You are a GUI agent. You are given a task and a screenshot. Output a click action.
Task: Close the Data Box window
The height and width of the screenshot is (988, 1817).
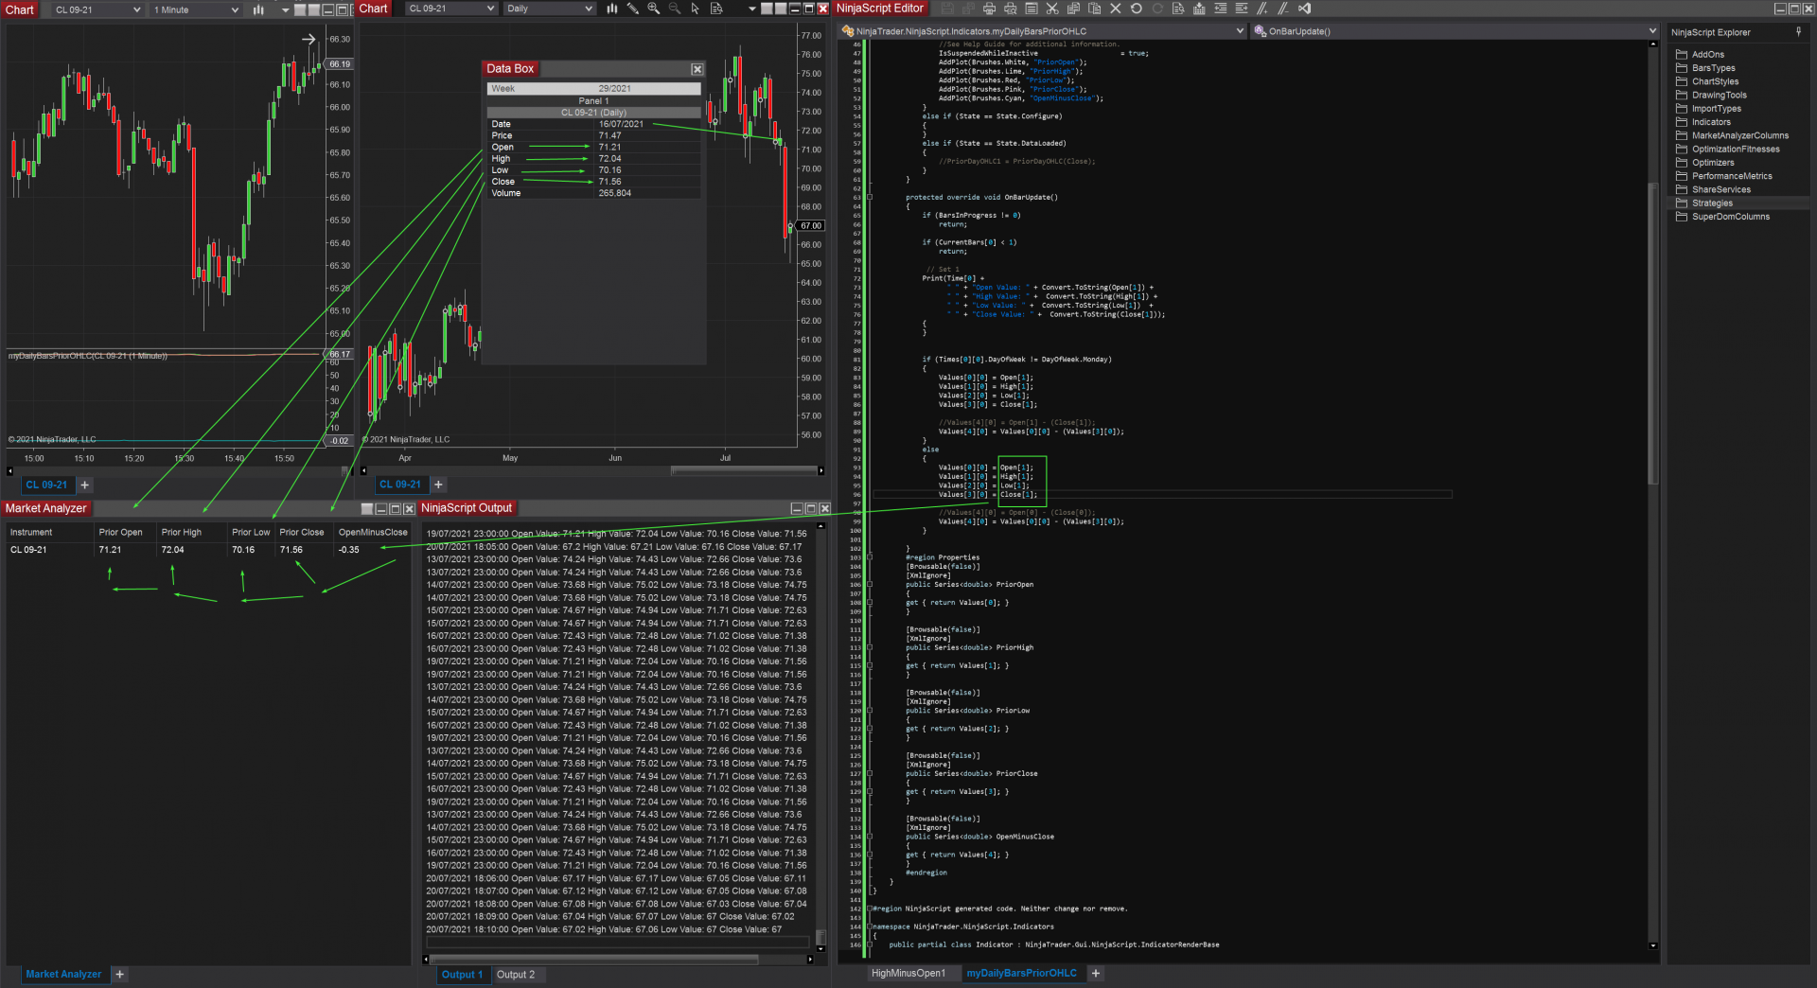[x=697, y=69]
